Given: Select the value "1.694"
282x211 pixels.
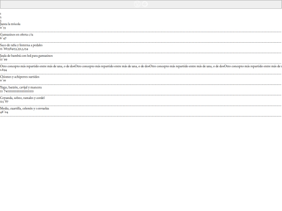Looking at the screenshot, I should point(4,70).
